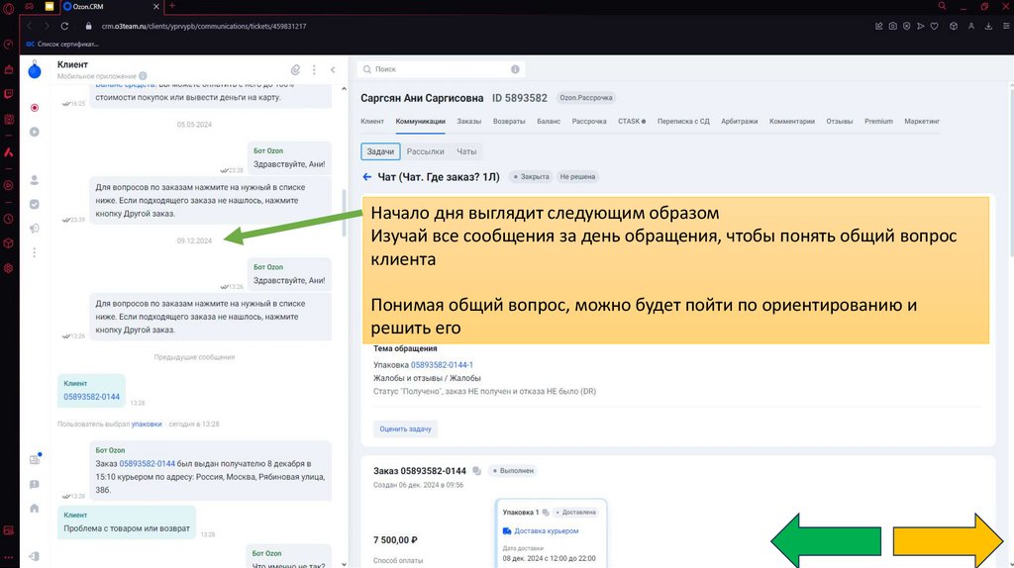Viewport: 1014px width, 568px height.
Task: Copy order number icon next to Заказ 05893582-0144
Action: coord(476,470)
